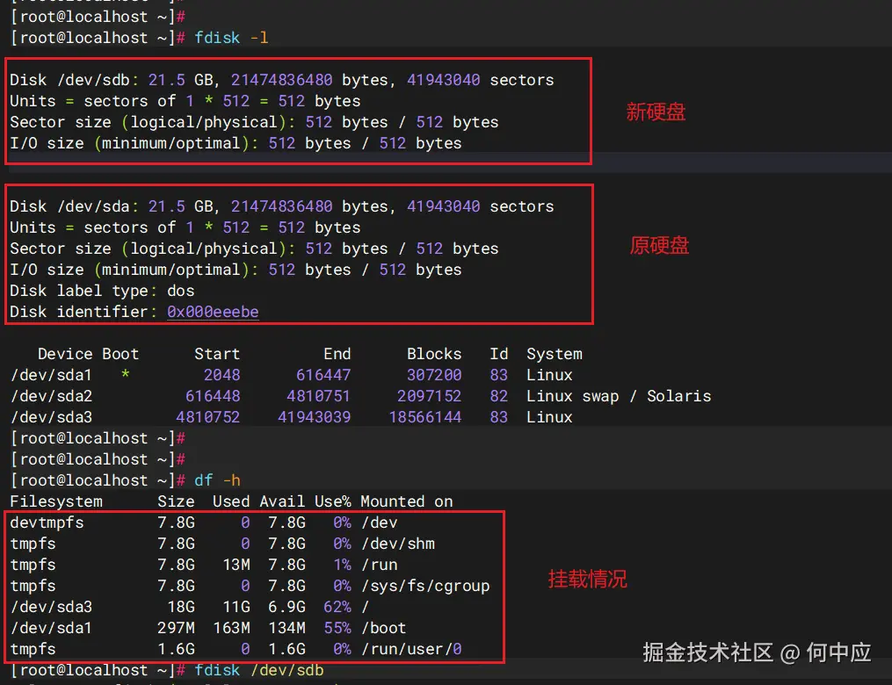The width and height of the screenshot is (892, 685).
Task: Click the disk identifier 0x000eeebe link
Action: (x=213, y=312)
